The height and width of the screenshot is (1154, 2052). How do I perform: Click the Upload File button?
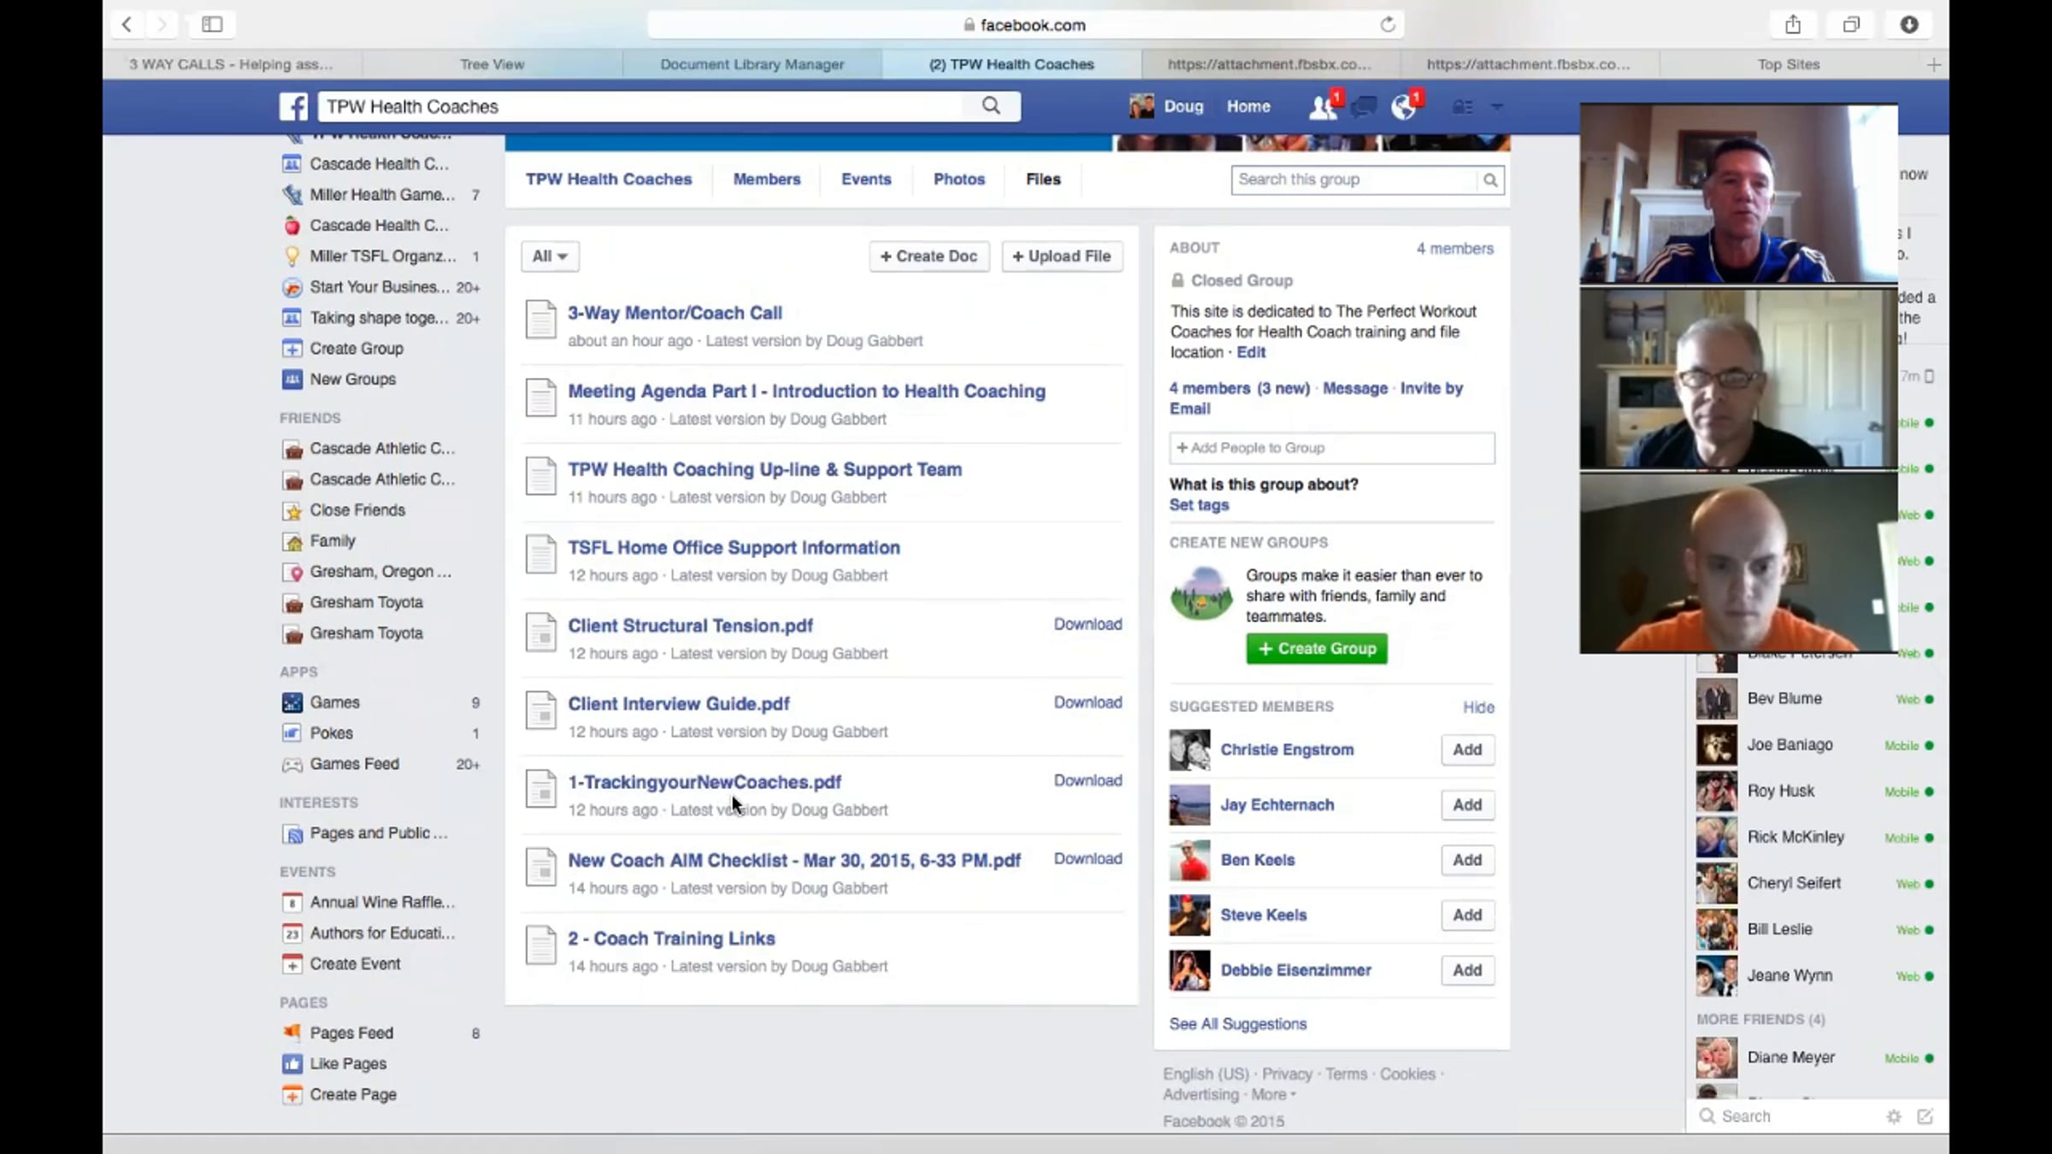(1062, 256)
